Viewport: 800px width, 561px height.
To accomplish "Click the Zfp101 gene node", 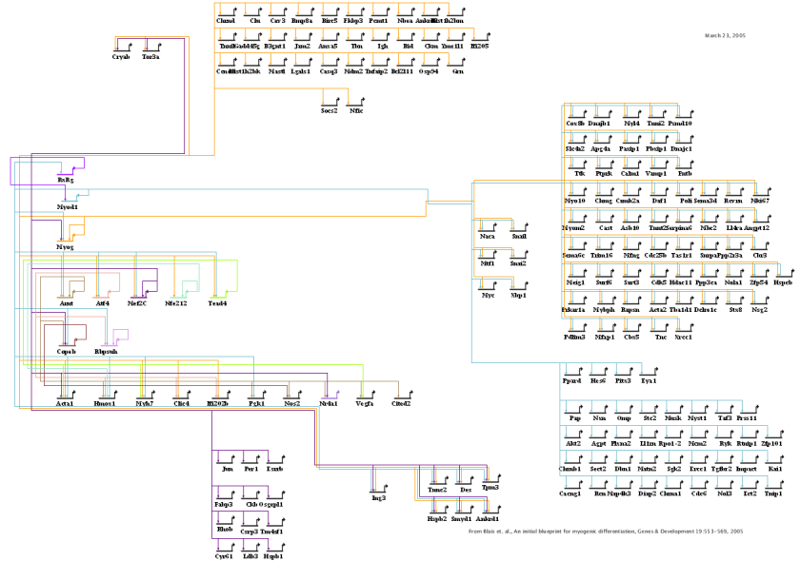I will coord(772,443).
